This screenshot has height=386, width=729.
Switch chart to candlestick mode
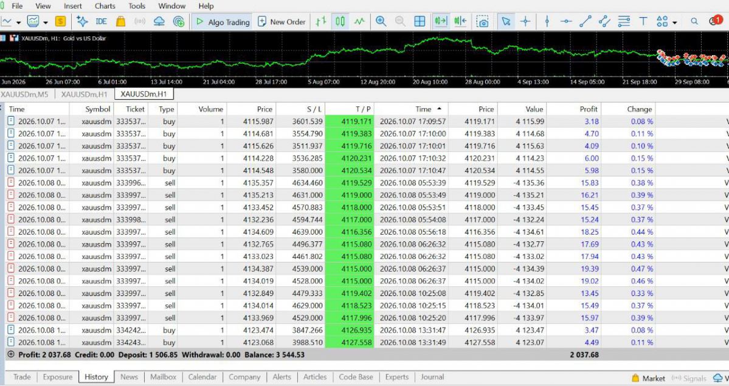(340, 21)
